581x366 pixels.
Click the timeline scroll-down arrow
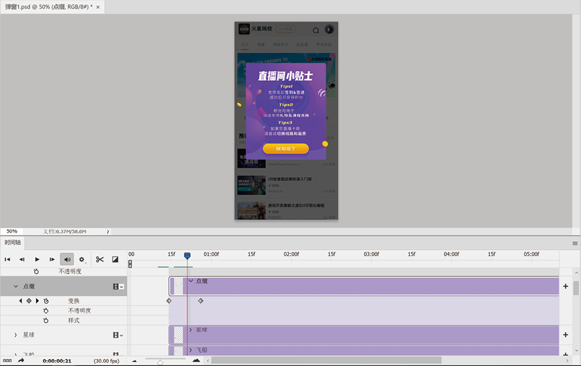pyautogui.click(x=576, y=350)
